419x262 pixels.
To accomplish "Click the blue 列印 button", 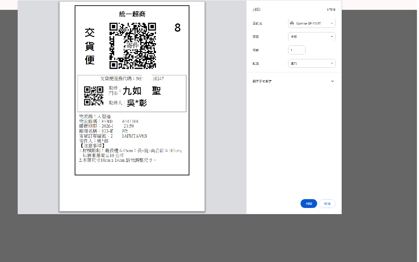I will click(309, 203).
